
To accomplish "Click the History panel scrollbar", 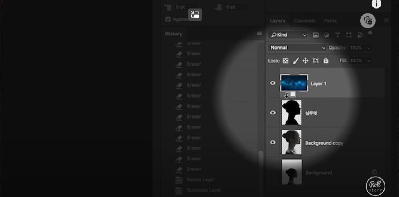I will pyautogui.click(x=261, y=173).
